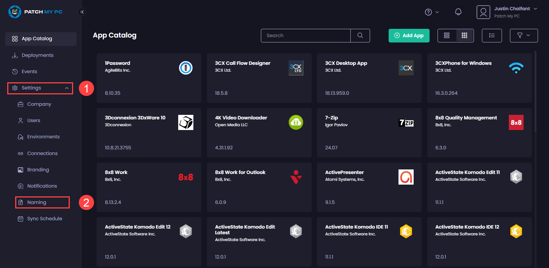Click the App Catalog page heading
Screen dimensions: 549x268
click(115, 35)
